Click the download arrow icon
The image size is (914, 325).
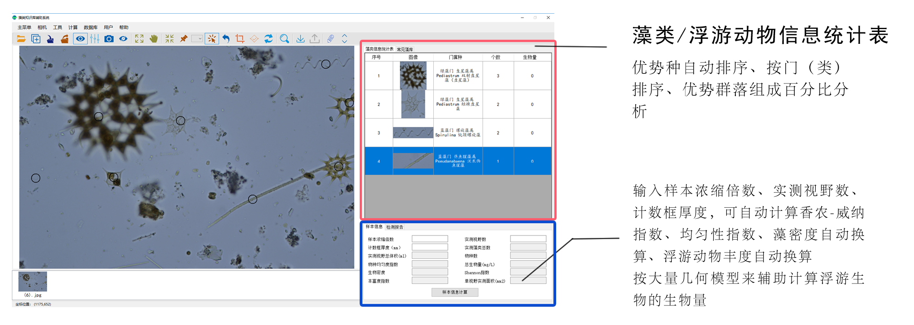point(300,39)
